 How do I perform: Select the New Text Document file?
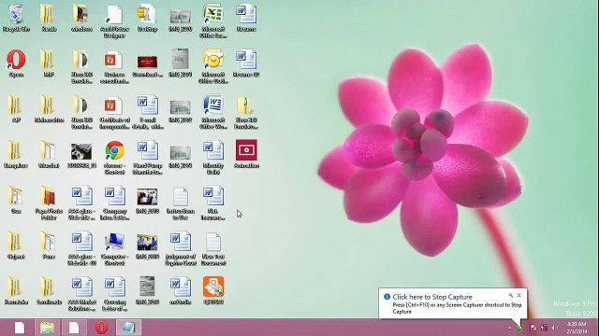(213, 248)
